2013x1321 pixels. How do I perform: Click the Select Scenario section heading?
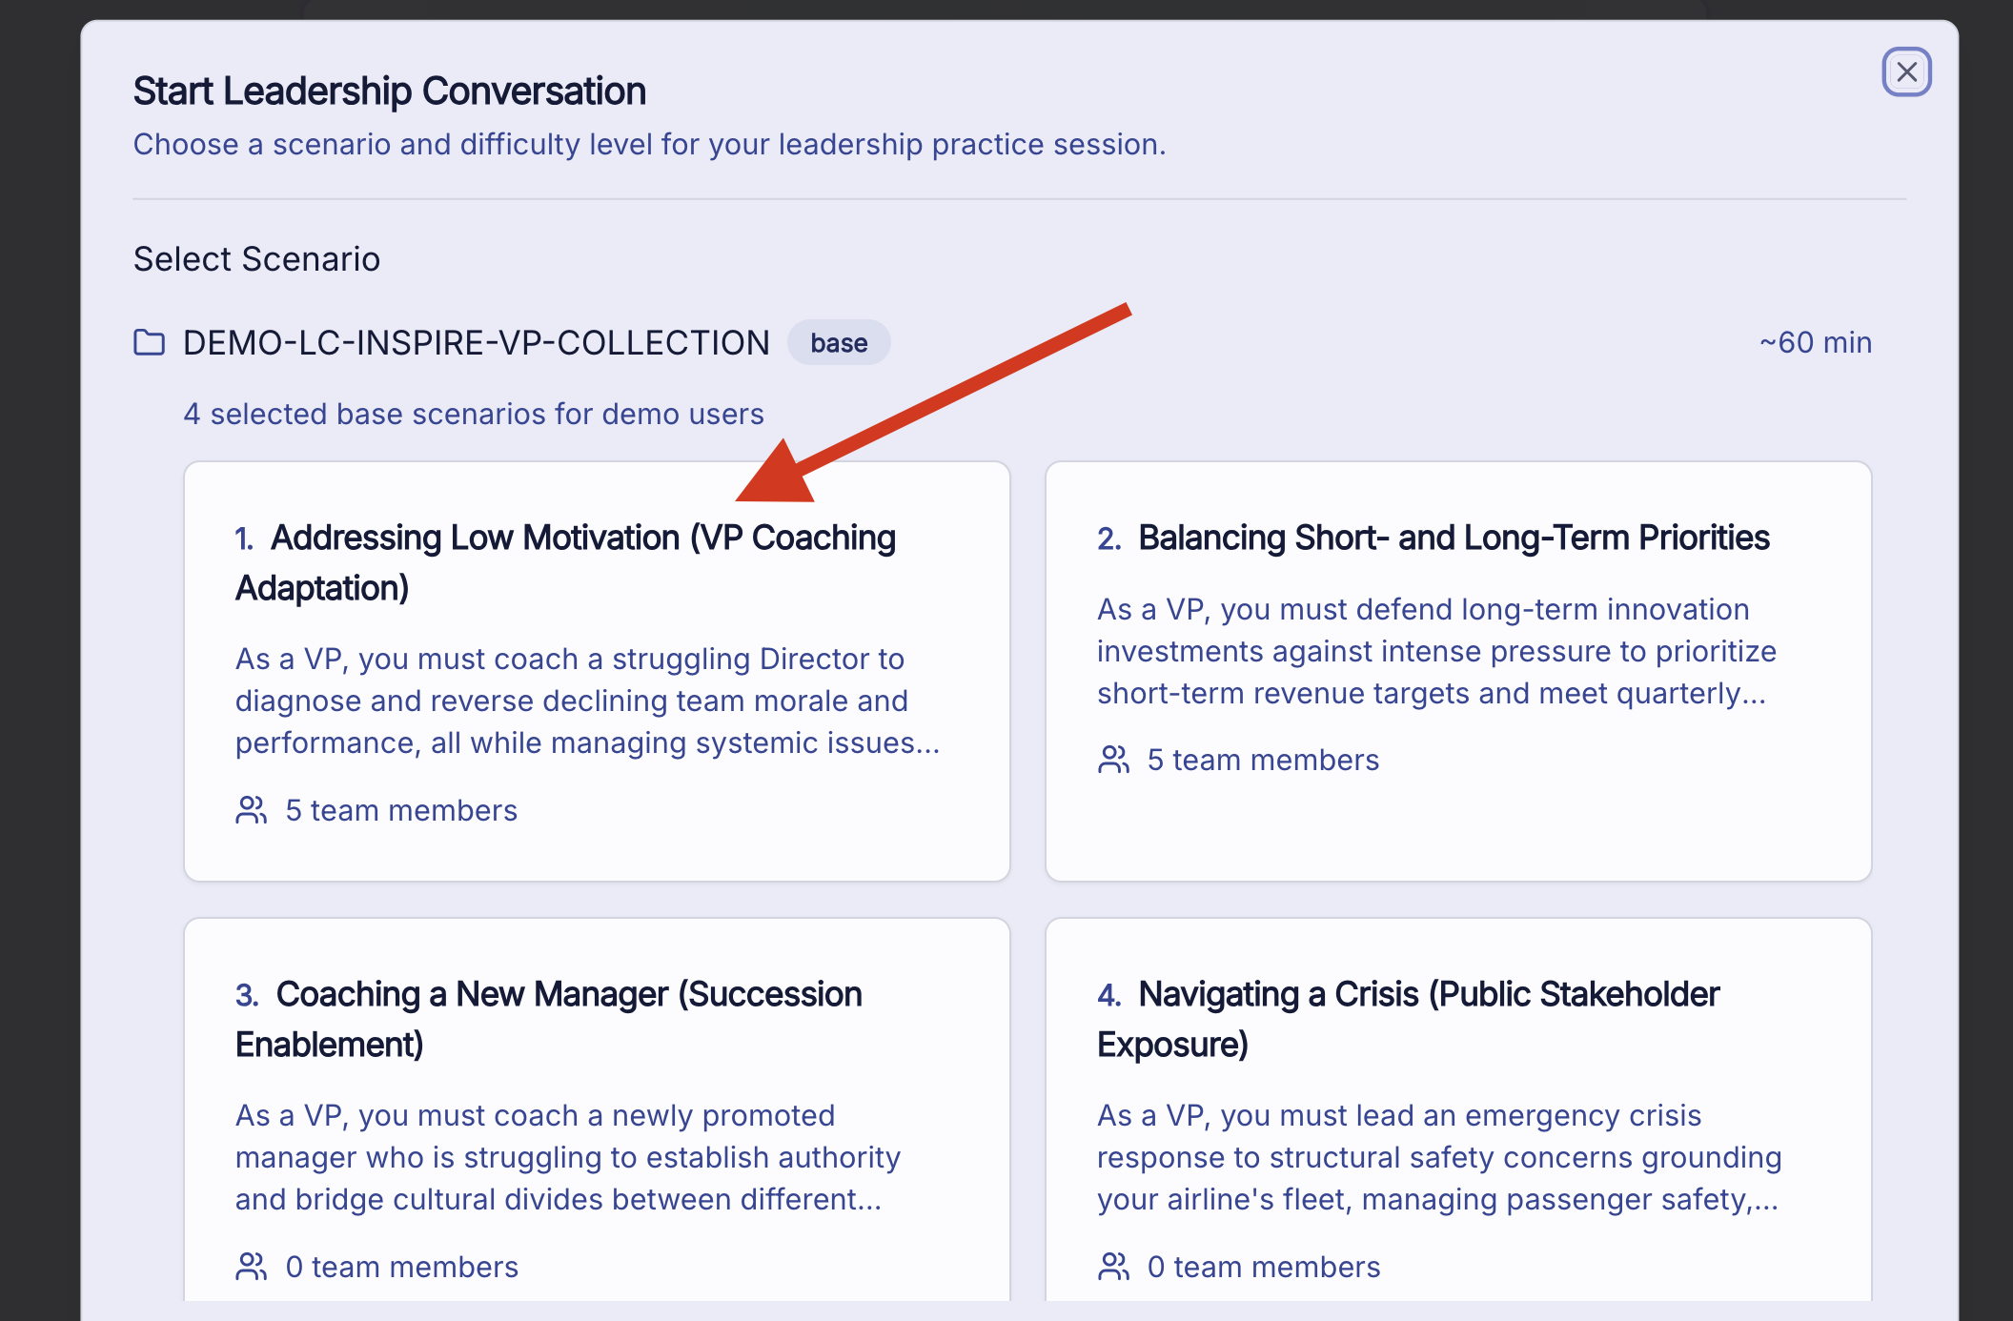256,259
